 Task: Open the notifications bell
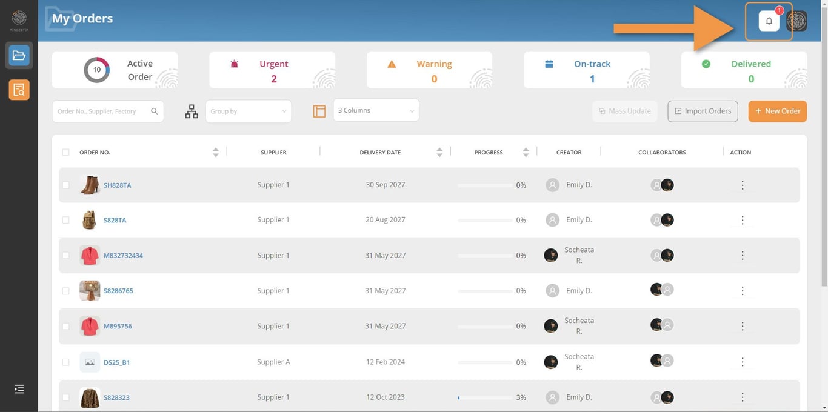tap(769, 21)
